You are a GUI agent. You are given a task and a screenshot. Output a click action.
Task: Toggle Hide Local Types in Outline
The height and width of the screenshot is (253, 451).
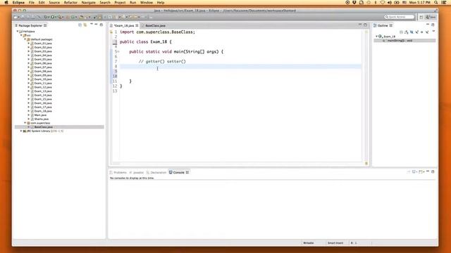coord(427,32)
